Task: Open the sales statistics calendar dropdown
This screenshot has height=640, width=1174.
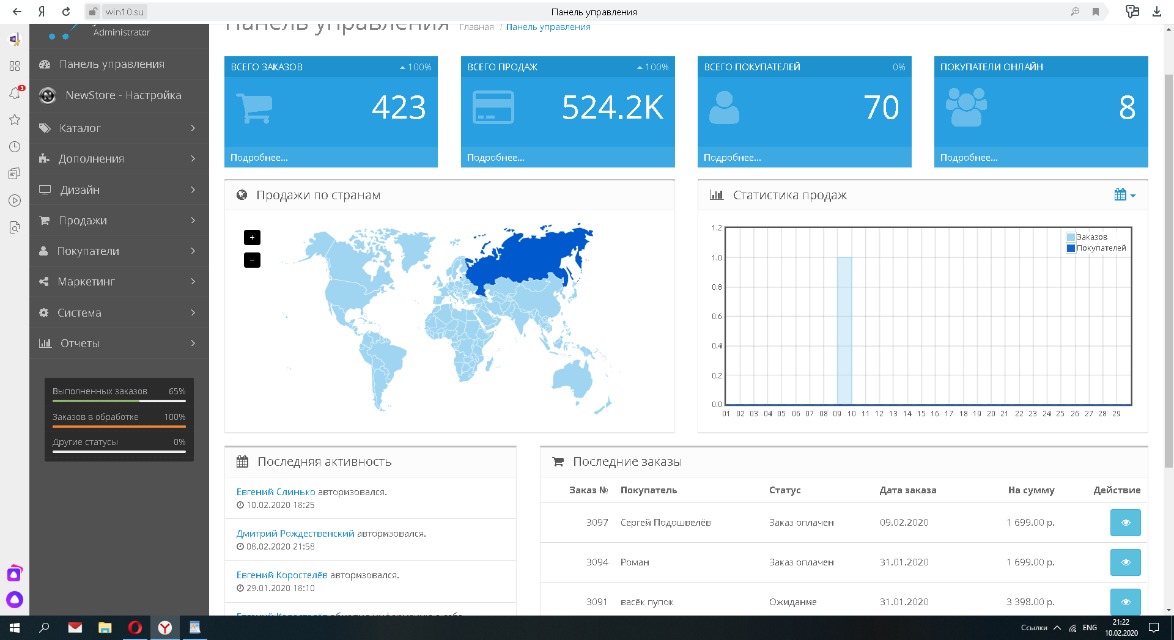Action: coord(1124,195)
